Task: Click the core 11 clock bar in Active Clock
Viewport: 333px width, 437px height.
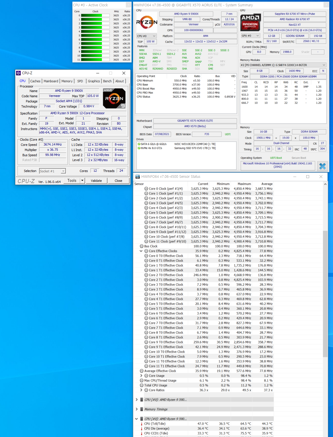Action: (x=95, y=60)
